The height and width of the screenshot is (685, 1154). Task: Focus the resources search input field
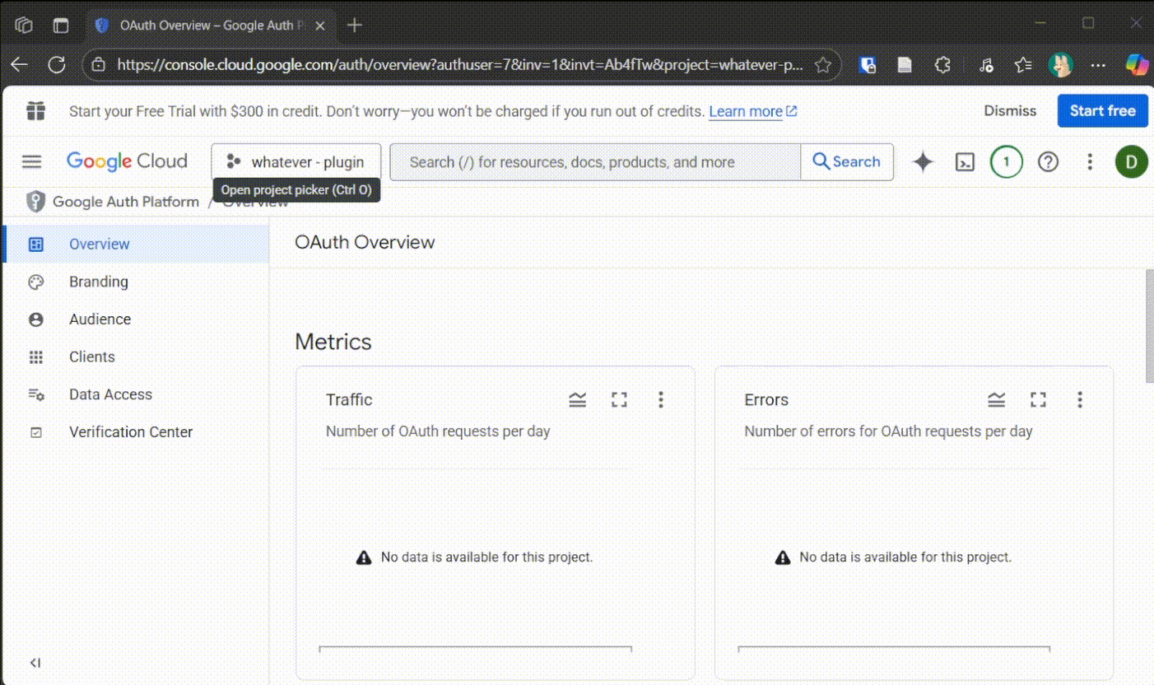tap(595, 162)
